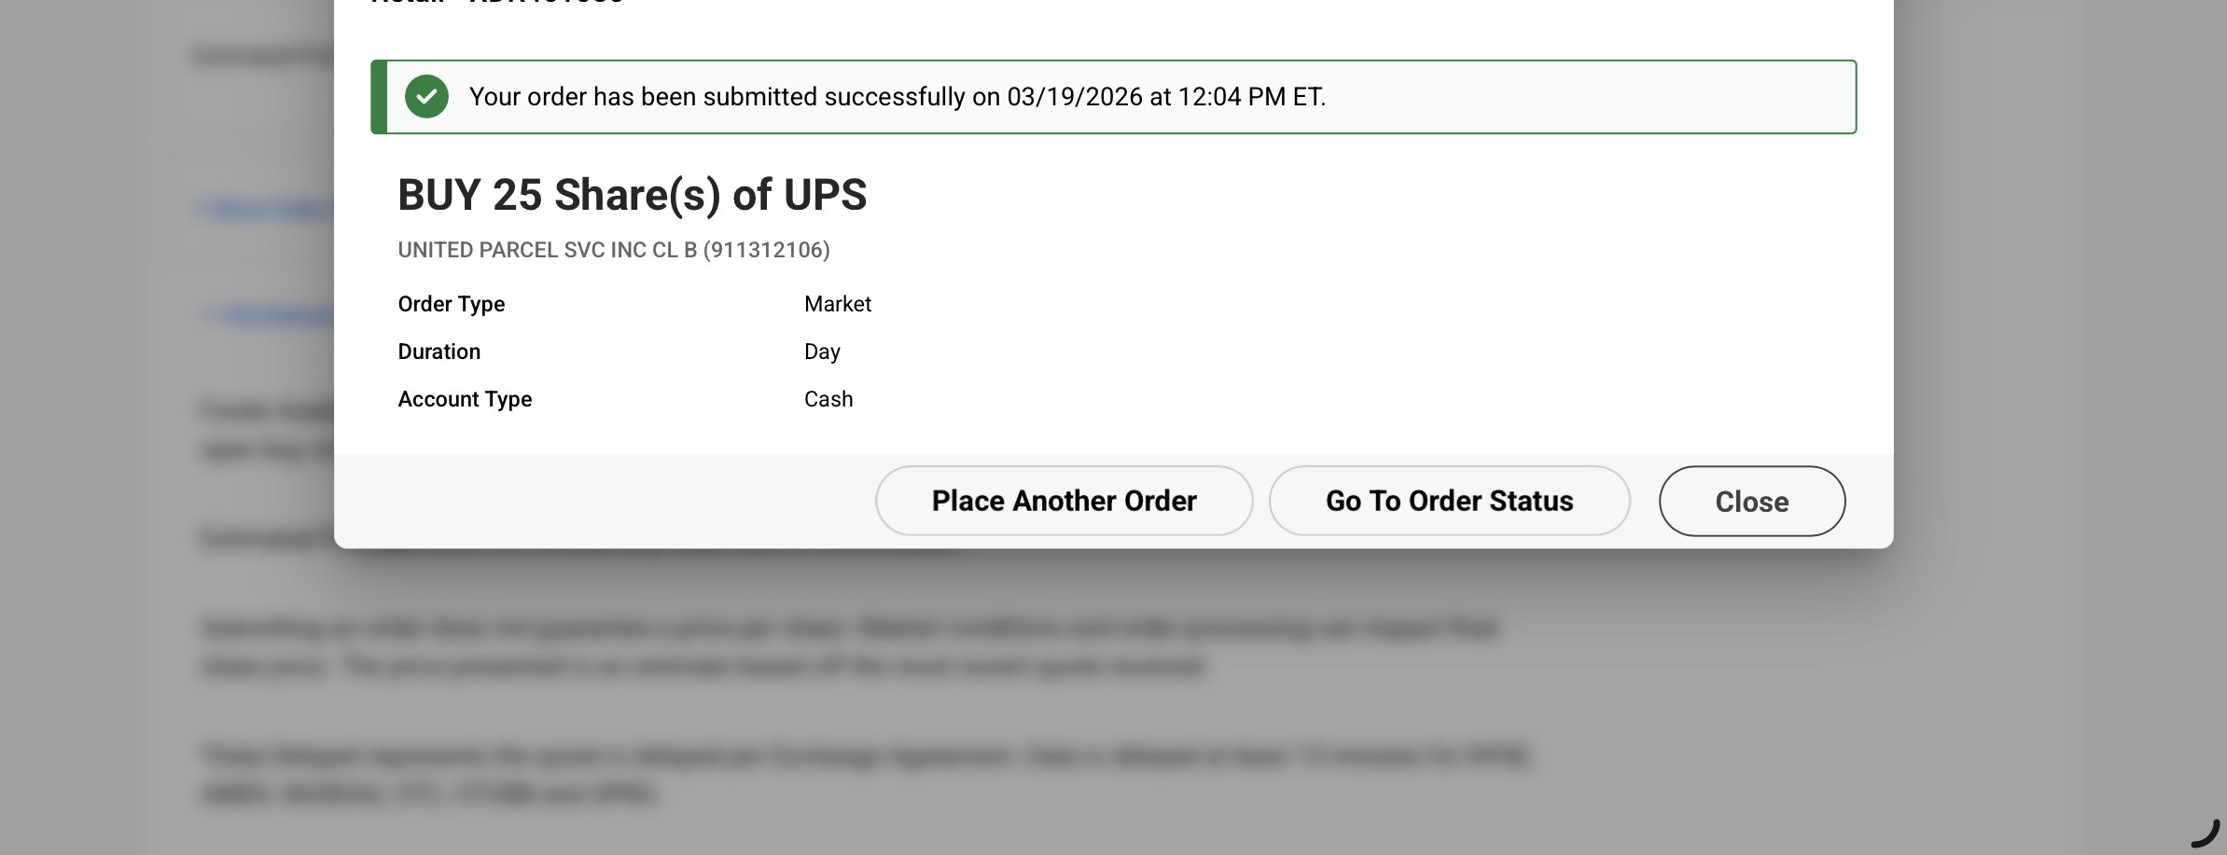The image size is (2227, 855).
Task: Open Go To Order Status
Action: coord(1449,501)
